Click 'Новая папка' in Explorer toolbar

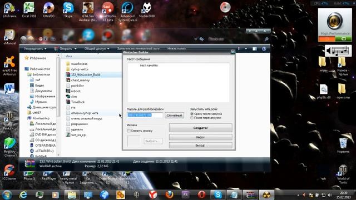[176, 48]
